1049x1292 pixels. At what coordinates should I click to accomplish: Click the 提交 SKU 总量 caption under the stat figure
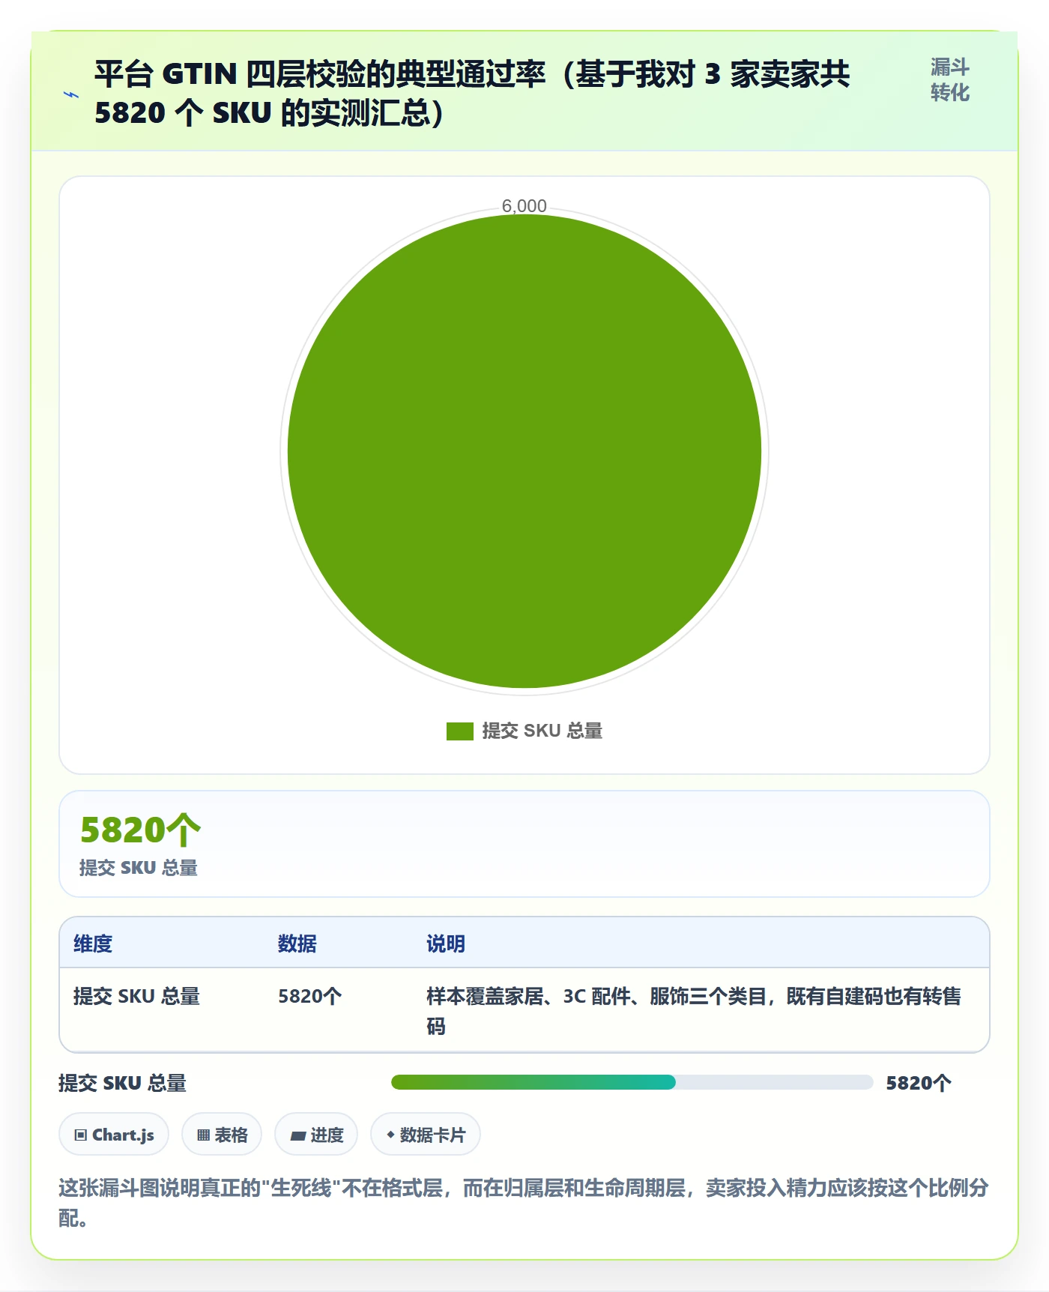pyautogui.click(x=139, y=868)
